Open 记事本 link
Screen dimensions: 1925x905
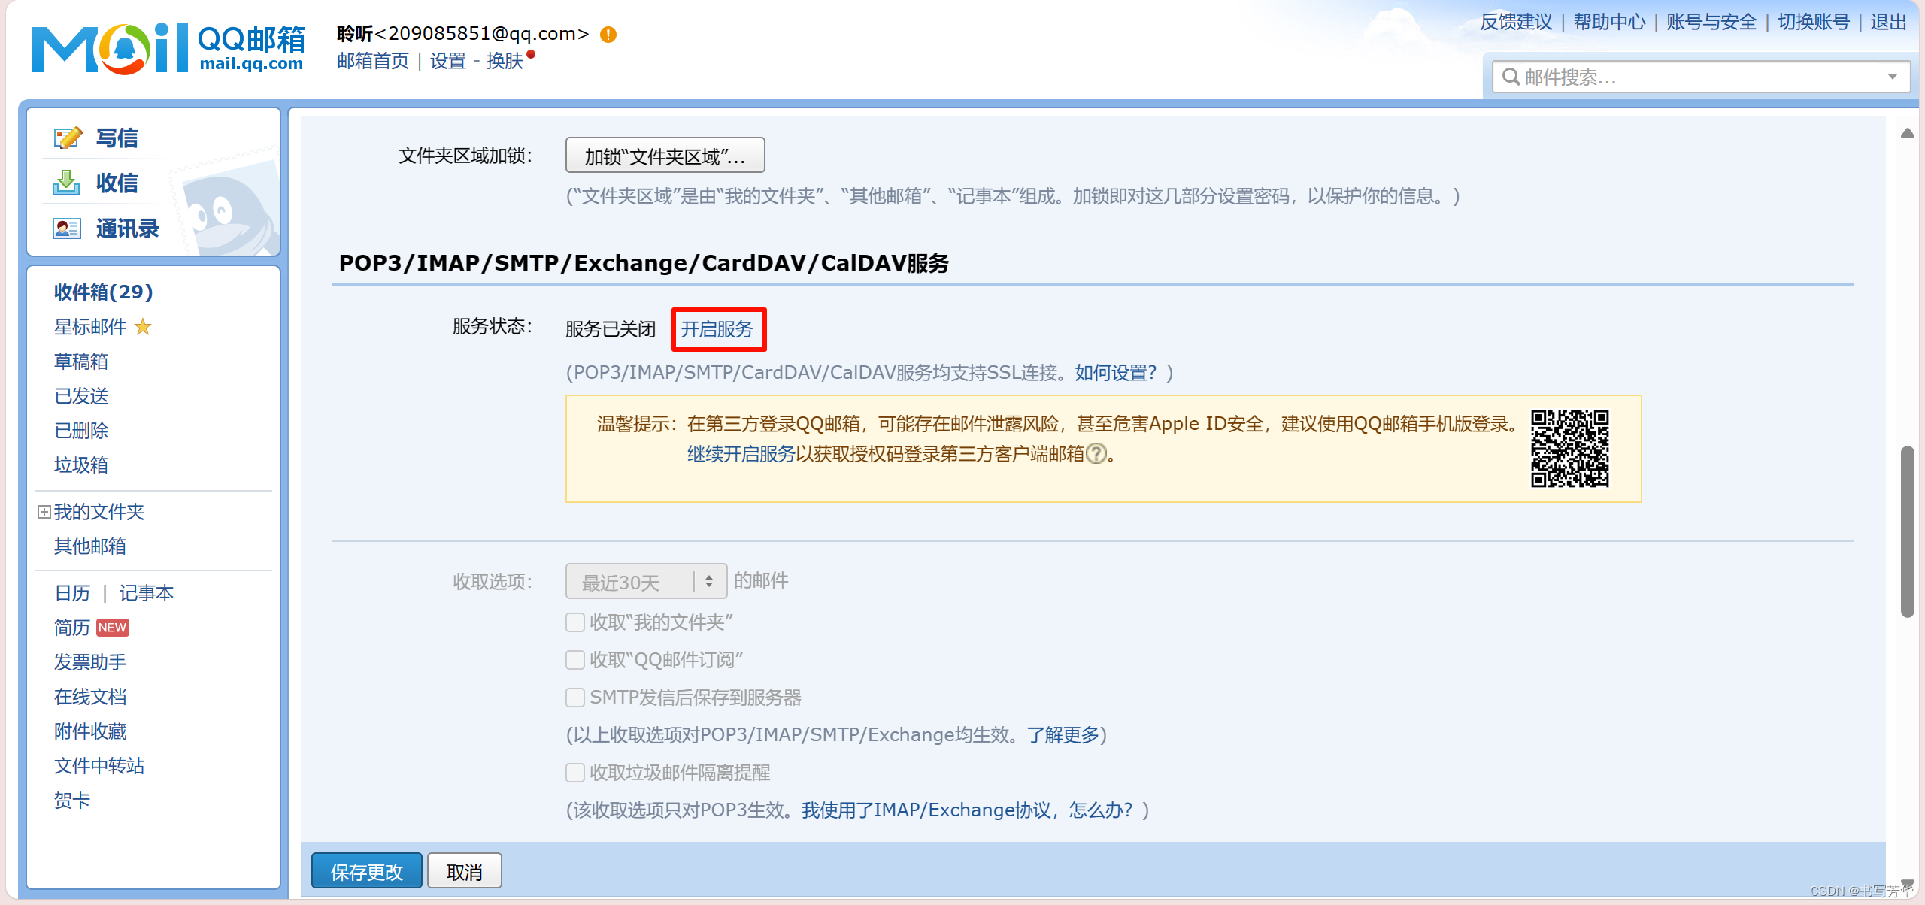click(147, 593)
